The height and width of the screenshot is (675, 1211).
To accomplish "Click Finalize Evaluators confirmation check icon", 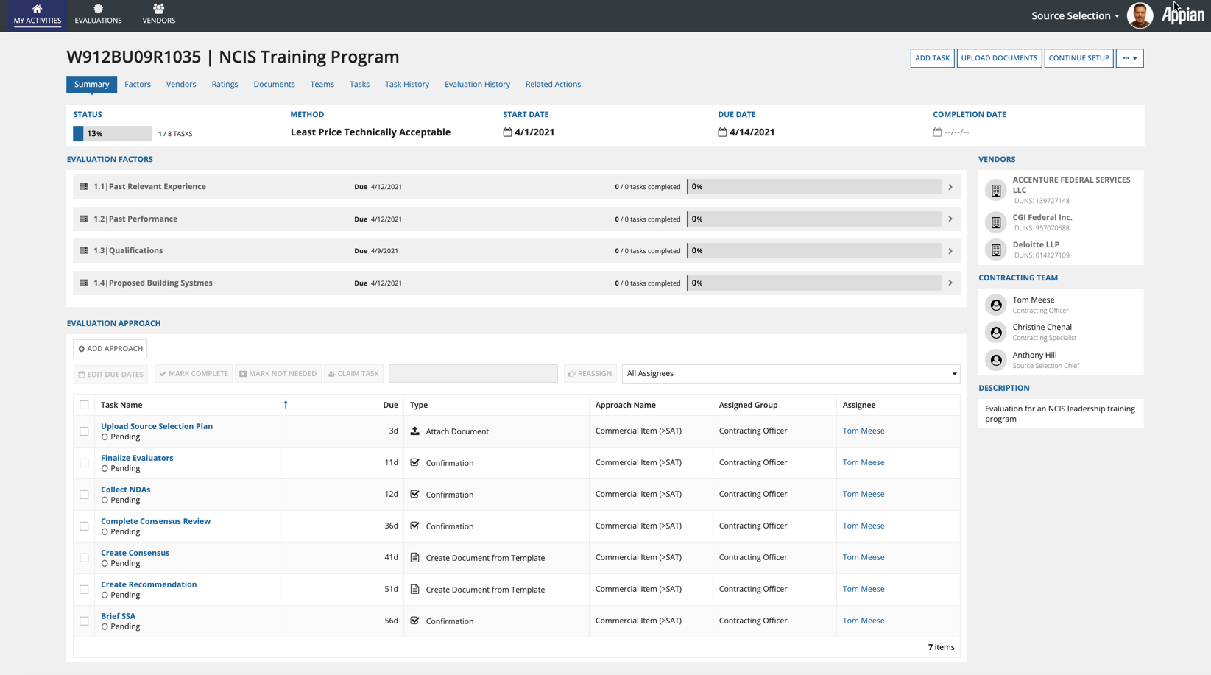I will pos(415,463).
